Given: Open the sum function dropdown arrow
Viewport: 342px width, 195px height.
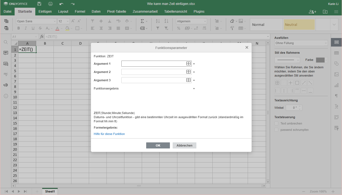Looking at the screenshot, I should tap(147, 21).
